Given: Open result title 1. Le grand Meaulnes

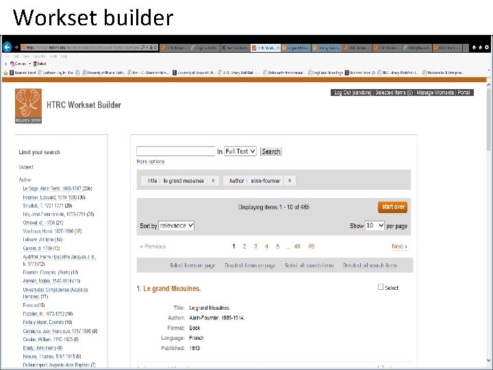Looking at the screenshot, I should pyautogui.click(x=168, y=289).
